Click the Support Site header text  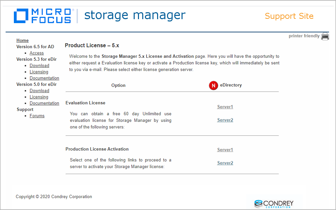tap(289, 16)
